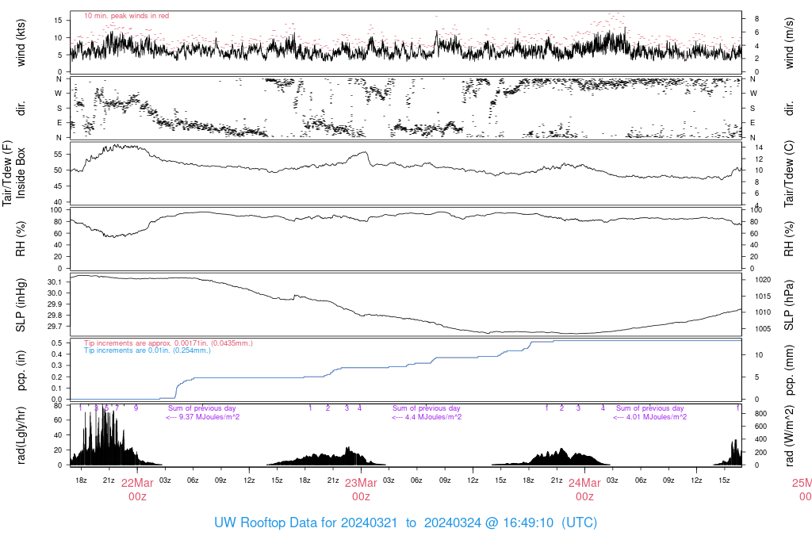Click the purple '7' marker on radiation plot
Image resolution: width=812 pixels, height=555 pixels.
117,408
